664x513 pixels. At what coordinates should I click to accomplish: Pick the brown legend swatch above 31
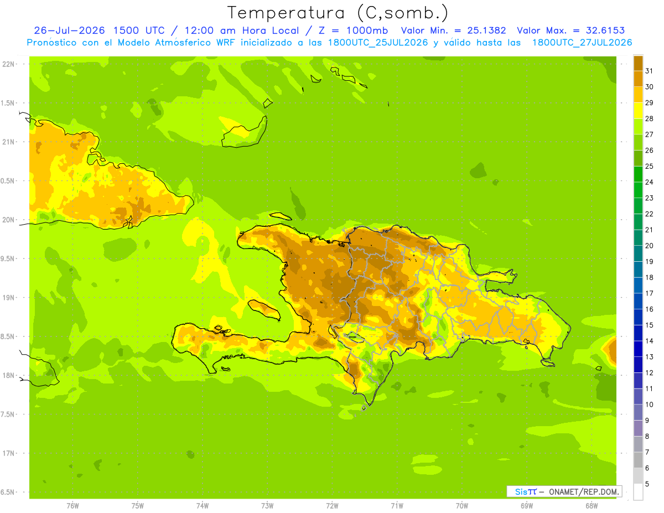click(x=638, y=63)
